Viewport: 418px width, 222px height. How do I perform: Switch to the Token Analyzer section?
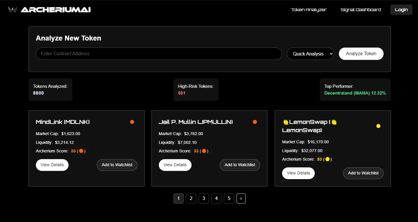click(x=308, y=9)
